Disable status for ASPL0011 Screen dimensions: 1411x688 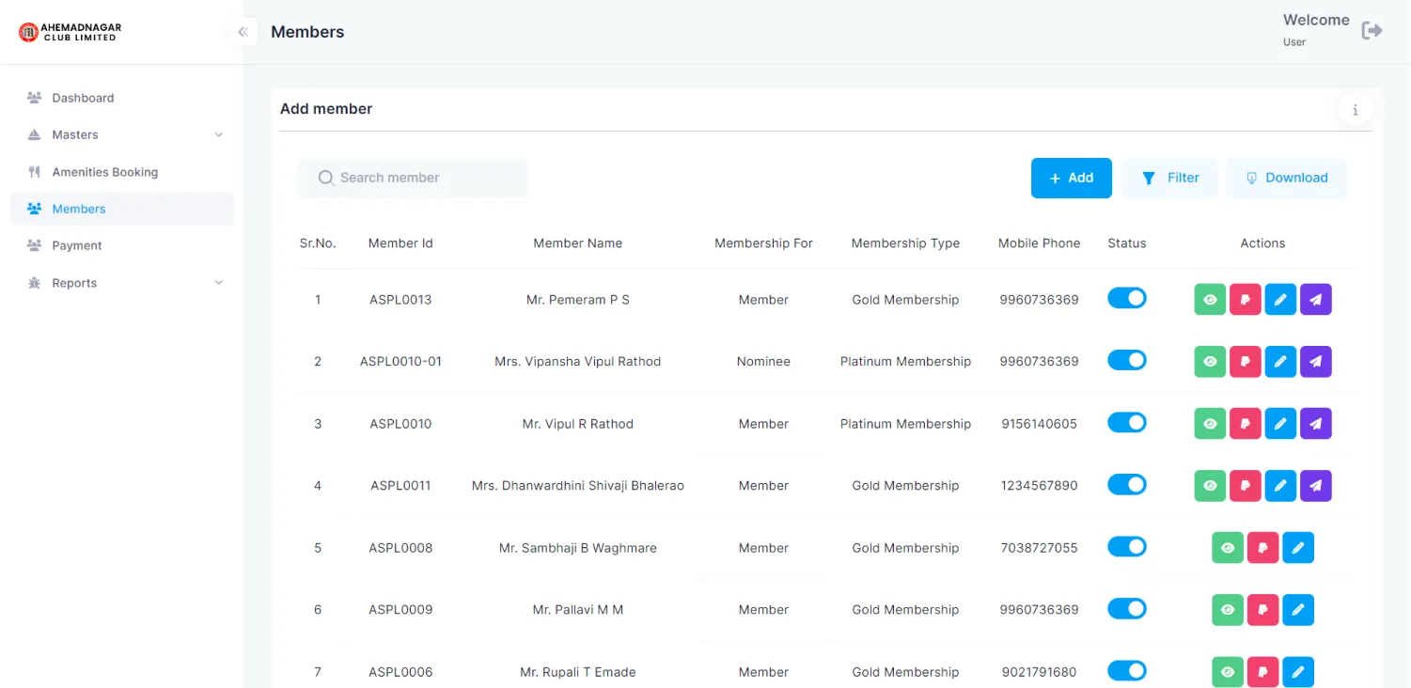pyautogui.click(x=1127, y=484)
